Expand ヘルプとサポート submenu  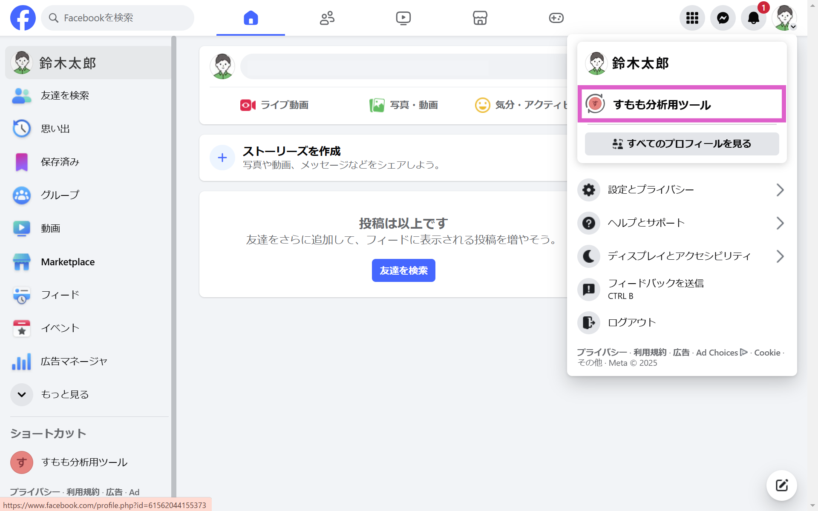681,223
